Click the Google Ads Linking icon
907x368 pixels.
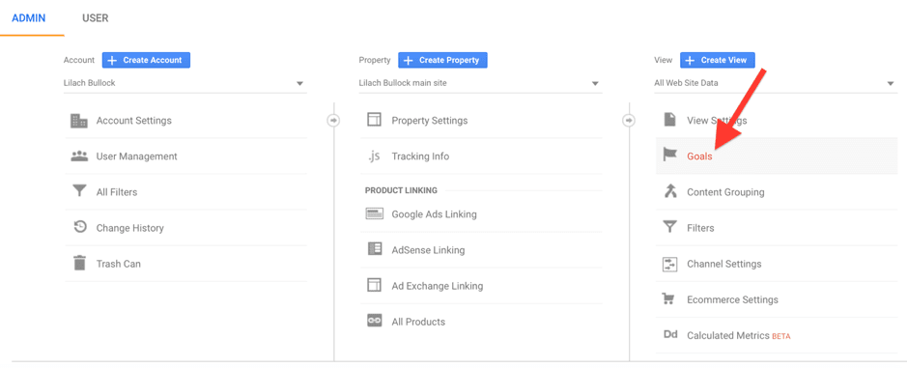pos(374,213)
